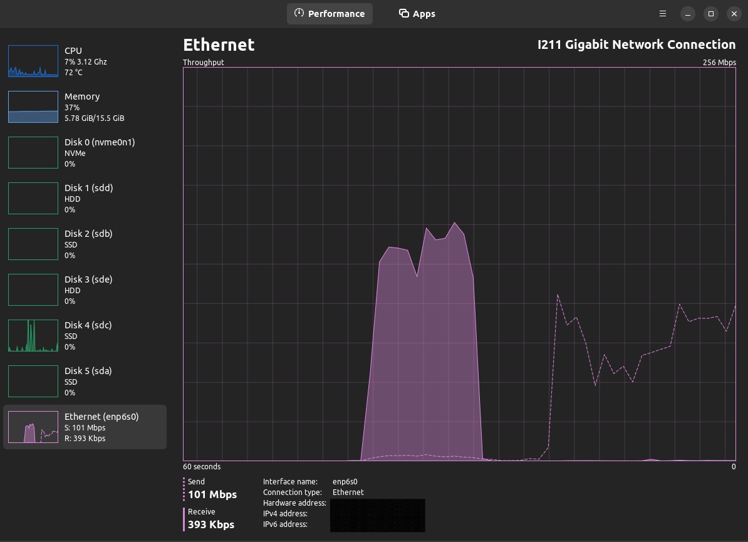The image size is (748, 542).
Task: Click the Ethernet mini graph thumbnail
Action: (33, 427)
